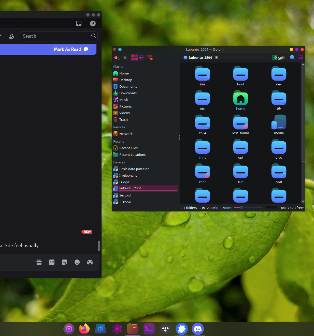Open the Discord inbox icon
This screenshot has width=314, height=336.
79,24
